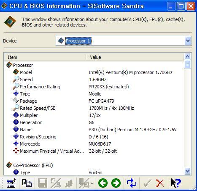Click the list scrollbar up arrow
Viewport: 197px width, 191px height.
coord(188,57)
